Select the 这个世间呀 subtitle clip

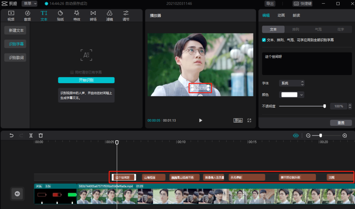pyautogui.click(x=124, y=178)
